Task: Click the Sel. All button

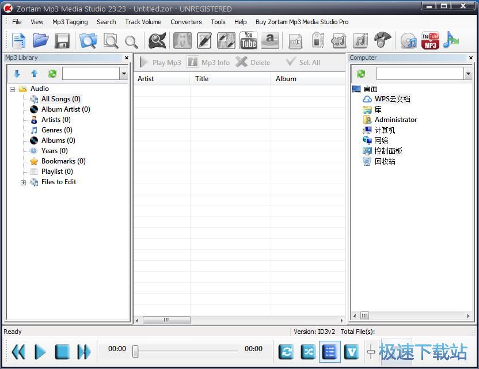Action: pos(303,62)
